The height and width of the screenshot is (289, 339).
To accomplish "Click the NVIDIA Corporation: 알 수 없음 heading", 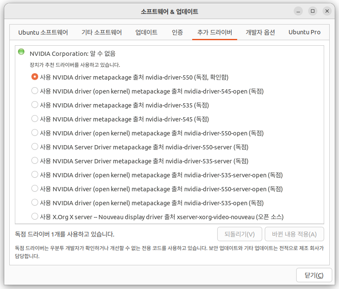I will pos(73,53).
